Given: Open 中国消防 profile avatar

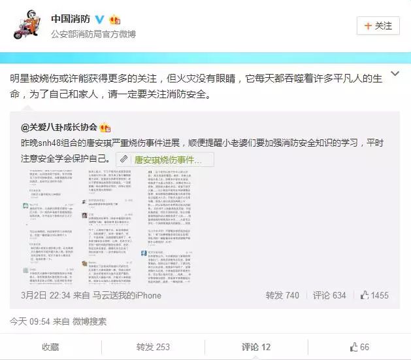Looking at the screenshot, I should [28, 25].
